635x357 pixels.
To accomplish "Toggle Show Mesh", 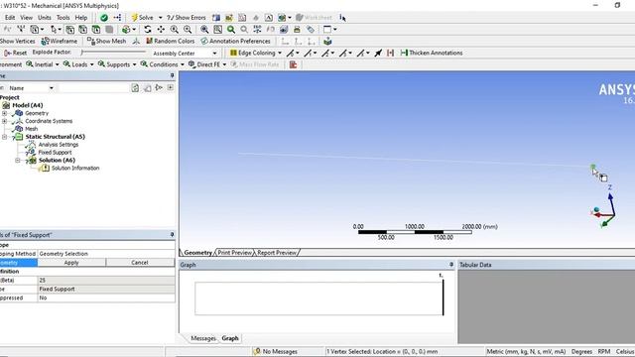I will [x=106, y=42].
